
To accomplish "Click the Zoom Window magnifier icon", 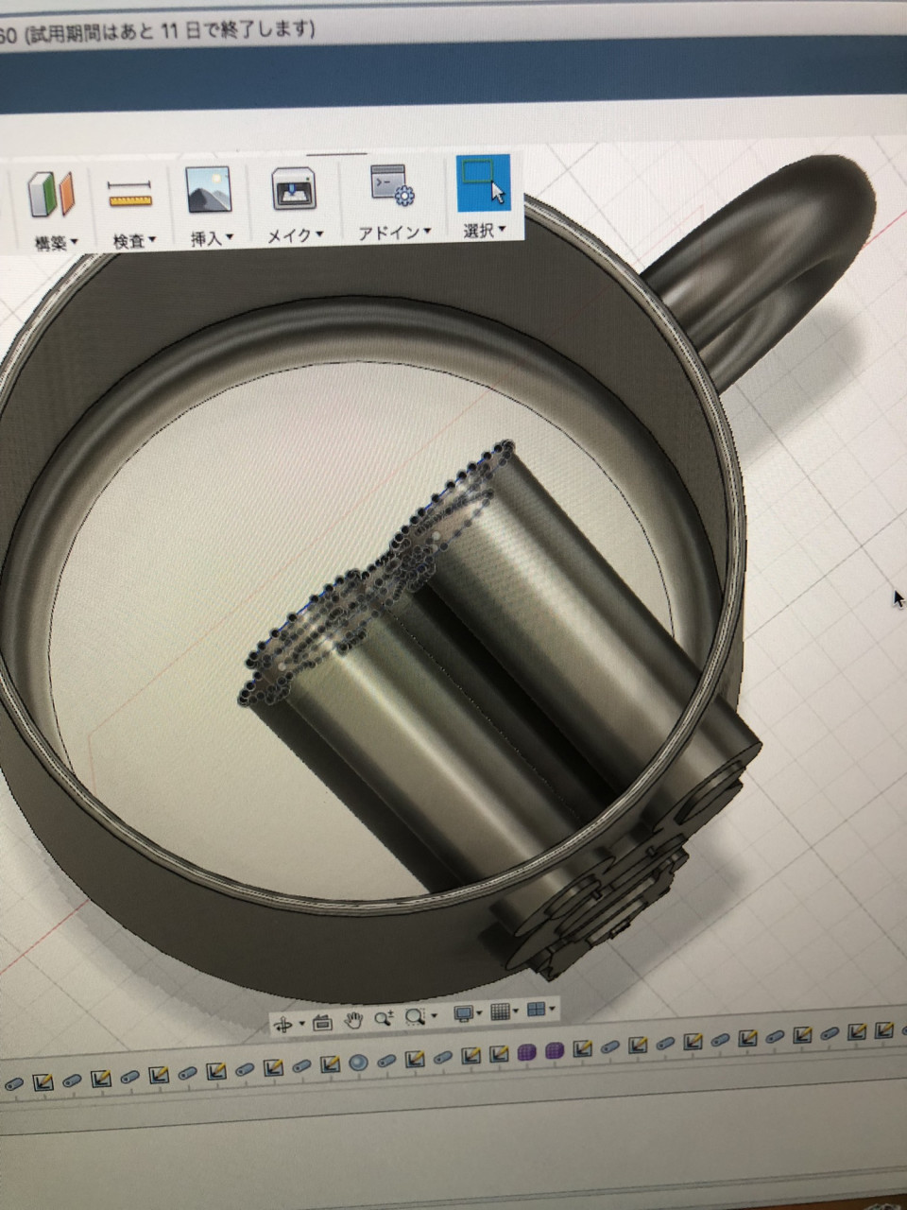I will tap(416, 1017).
